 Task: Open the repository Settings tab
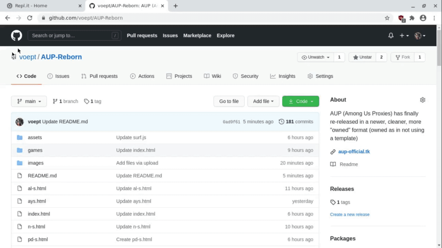pos(320,76)
